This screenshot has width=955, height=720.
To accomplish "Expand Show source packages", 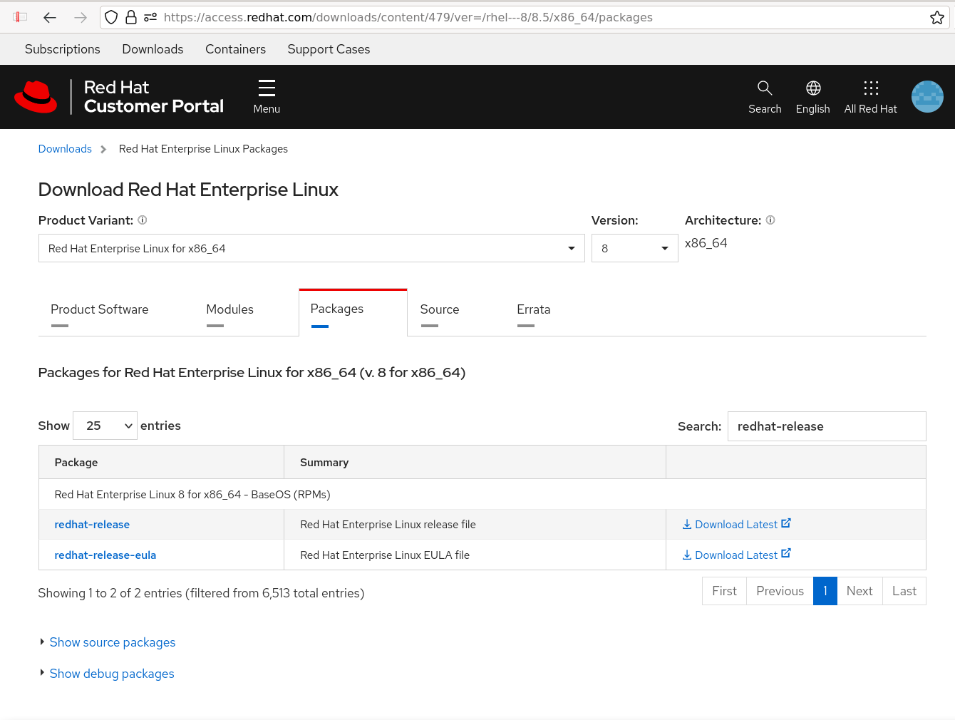I will pos(112,642).
